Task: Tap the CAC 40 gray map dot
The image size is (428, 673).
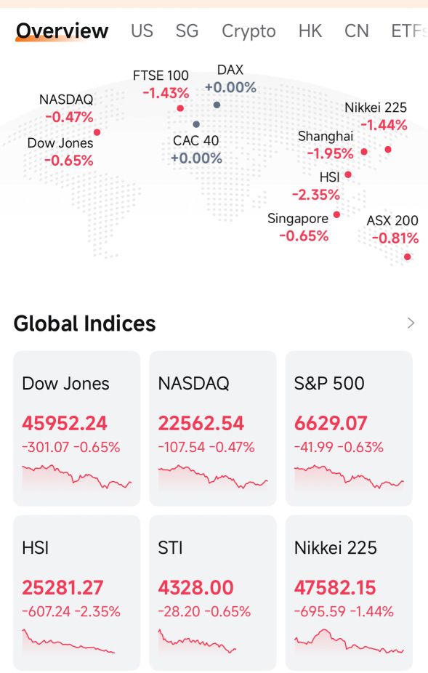Action: (x=196, y=124)
